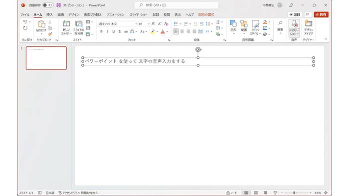
Task: Align text to the left
Action: point(176,31)
